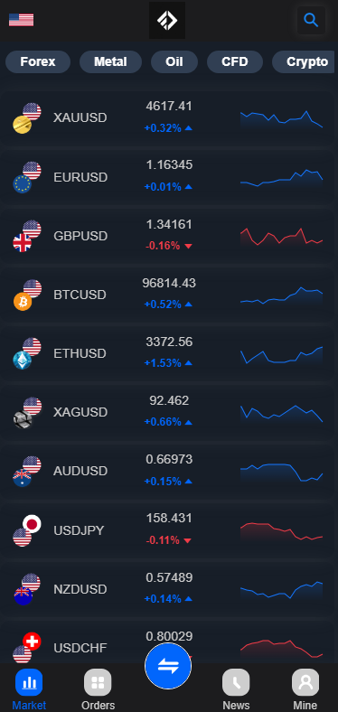Viewport: 338px width, 712px height.
Task: Open the Mine profile icon
Action: coord(305,682)
